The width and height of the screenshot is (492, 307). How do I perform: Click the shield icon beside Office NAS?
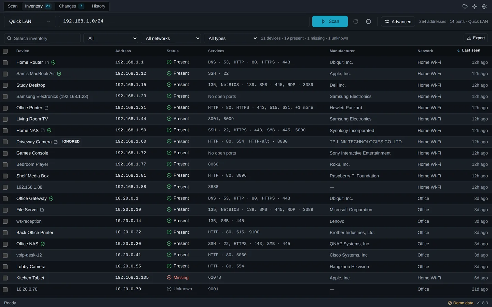(x=43, y=244)
